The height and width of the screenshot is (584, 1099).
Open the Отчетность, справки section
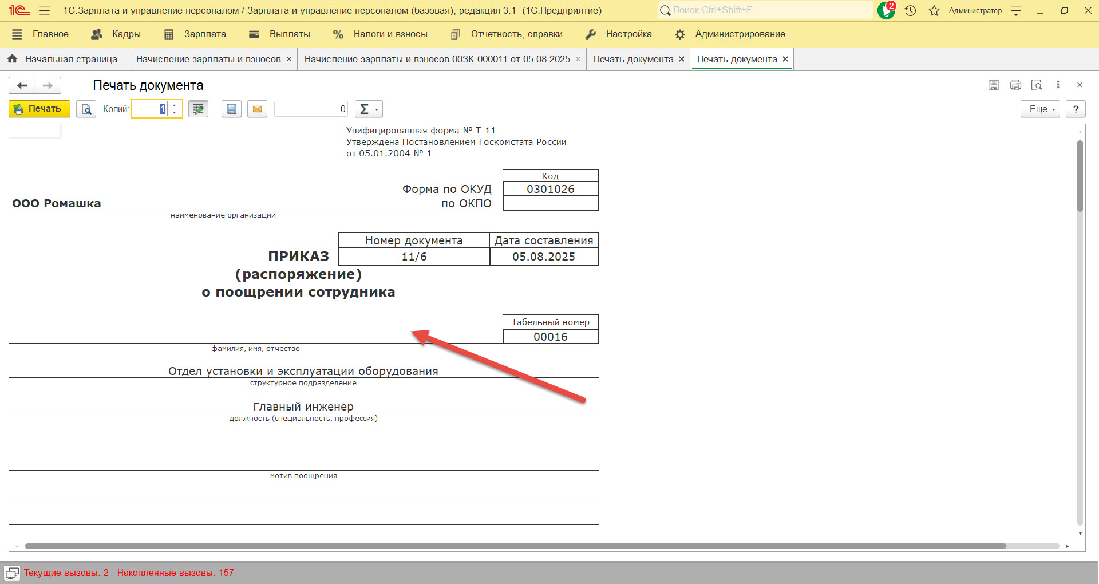pyautogui.click(x=507, y=34)
